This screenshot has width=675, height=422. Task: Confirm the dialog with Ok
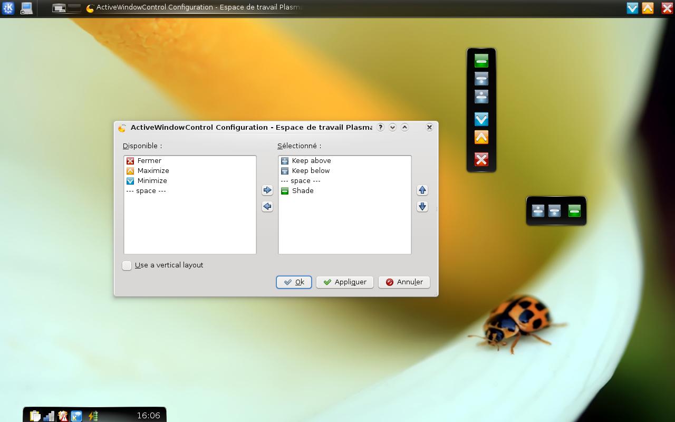coord(294,282)
